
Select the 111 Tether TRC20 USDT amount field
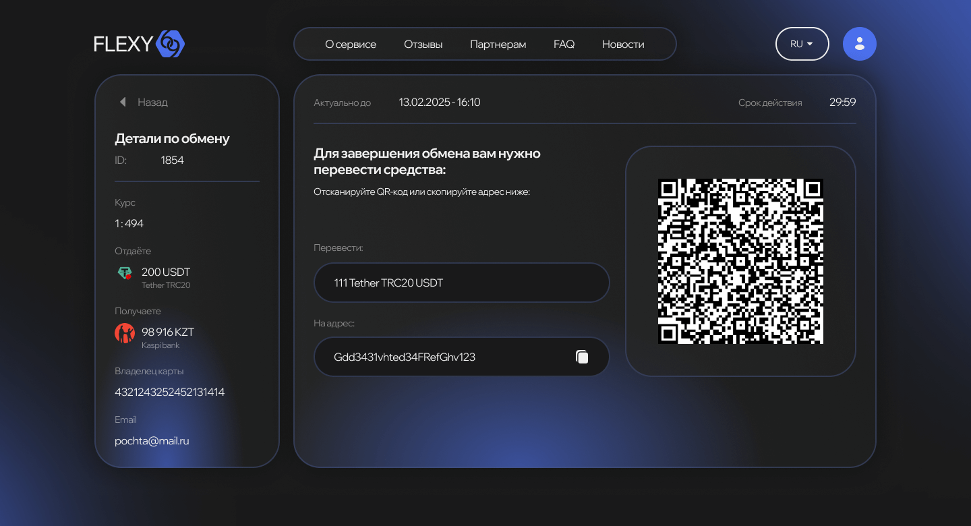point(462,283)
